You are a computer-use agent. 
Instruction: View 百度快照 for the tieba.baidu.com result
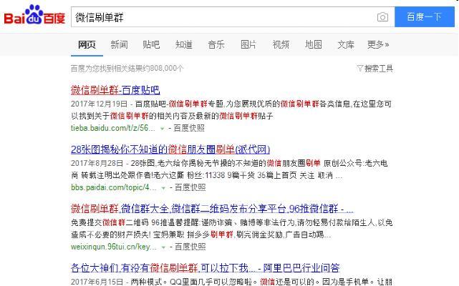188,129
